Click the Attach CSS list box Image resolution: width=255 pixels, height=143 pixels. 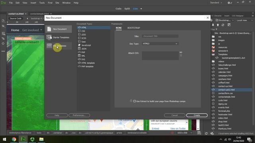pos(160,56)
